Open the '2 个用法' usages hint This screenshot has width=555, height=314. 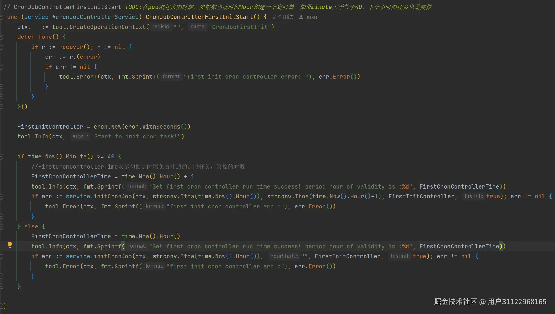283,17
